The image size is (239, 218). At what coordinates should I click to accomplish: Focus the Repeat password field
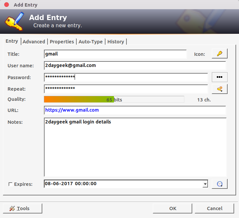pyautogui.click(x=126, y=89)
